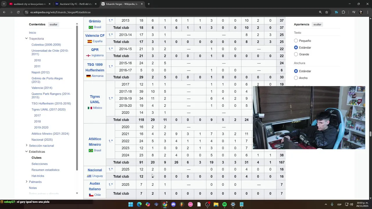Select the Pequeño text size option
The image size is (372, 209).
296,41
